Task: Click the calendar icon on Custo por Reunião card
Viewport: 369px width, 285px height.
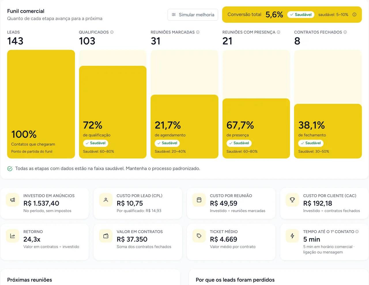Action: (x=199, y=200)
